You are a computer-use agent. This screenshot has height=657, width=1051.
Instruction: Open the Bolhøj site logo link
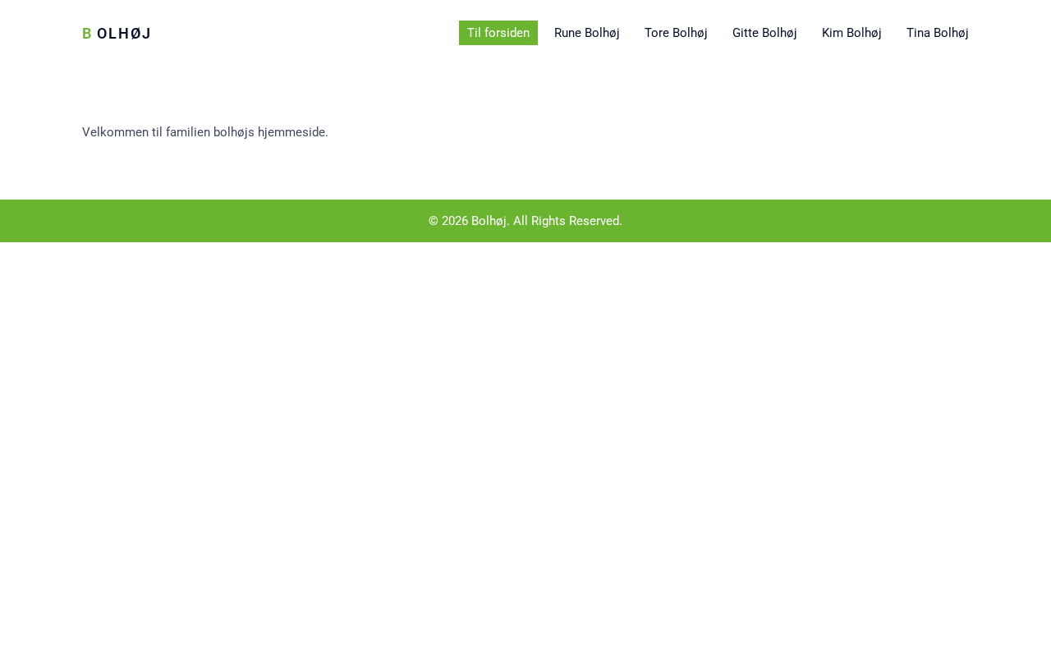[117, 34]
